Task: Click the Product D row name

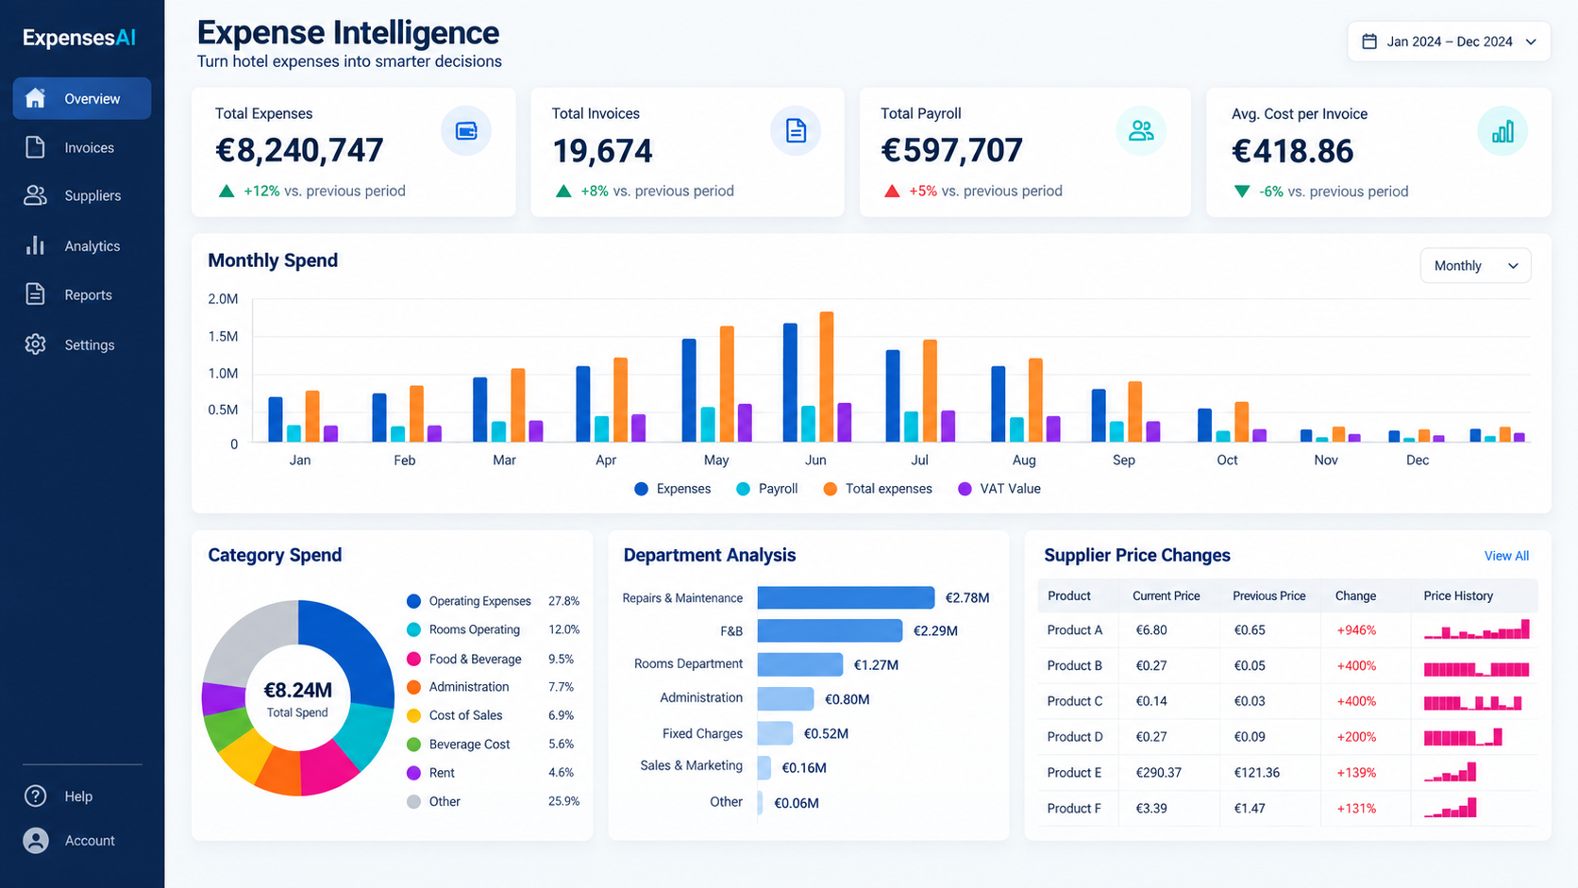Action: click(x=1074, y=737)
